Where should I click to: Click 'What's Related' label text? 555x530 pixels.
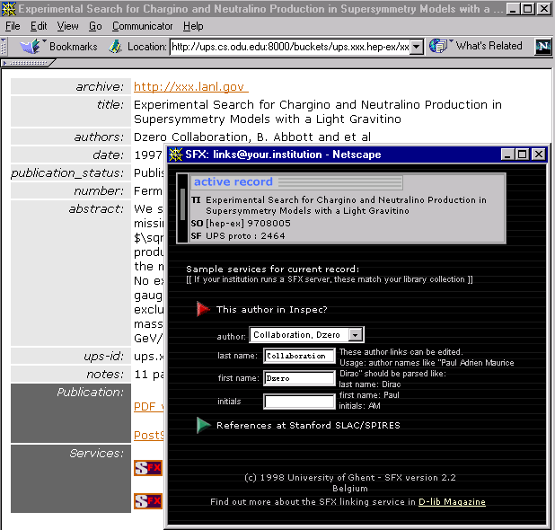coord(489,46)
